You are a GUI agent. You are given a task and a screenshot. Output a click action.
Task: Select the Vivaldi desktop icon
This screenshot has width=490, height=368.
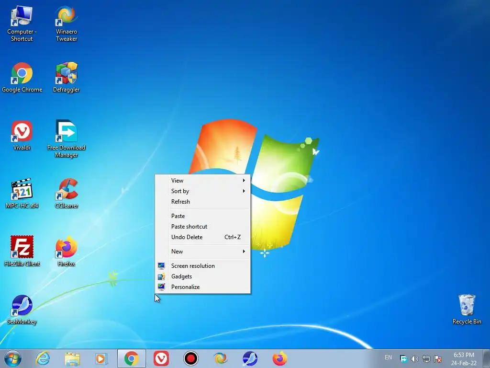click(22, 135)
